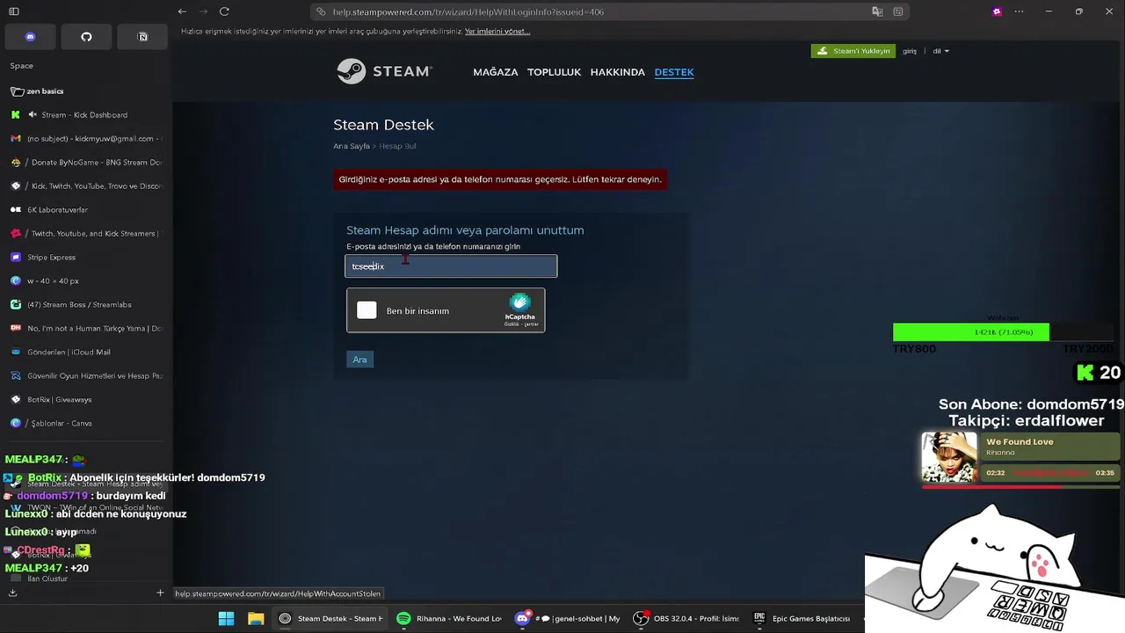Open the three-dot browser menu

1019,11
